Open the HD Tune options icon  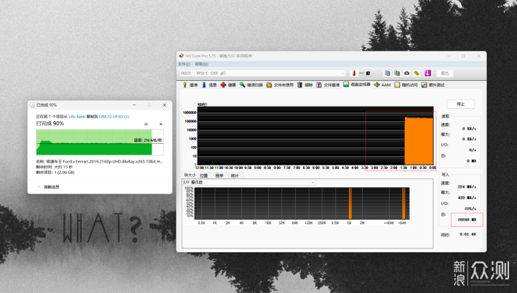(416, 73)
